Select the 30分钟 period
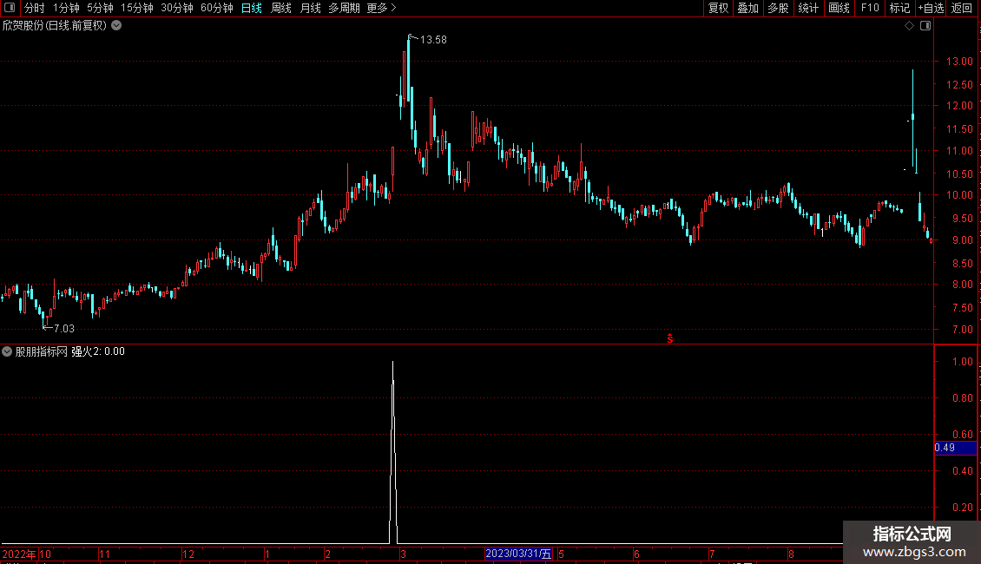Screen dimensions: 981x564 pyautogui.click(x=177, y=8)
